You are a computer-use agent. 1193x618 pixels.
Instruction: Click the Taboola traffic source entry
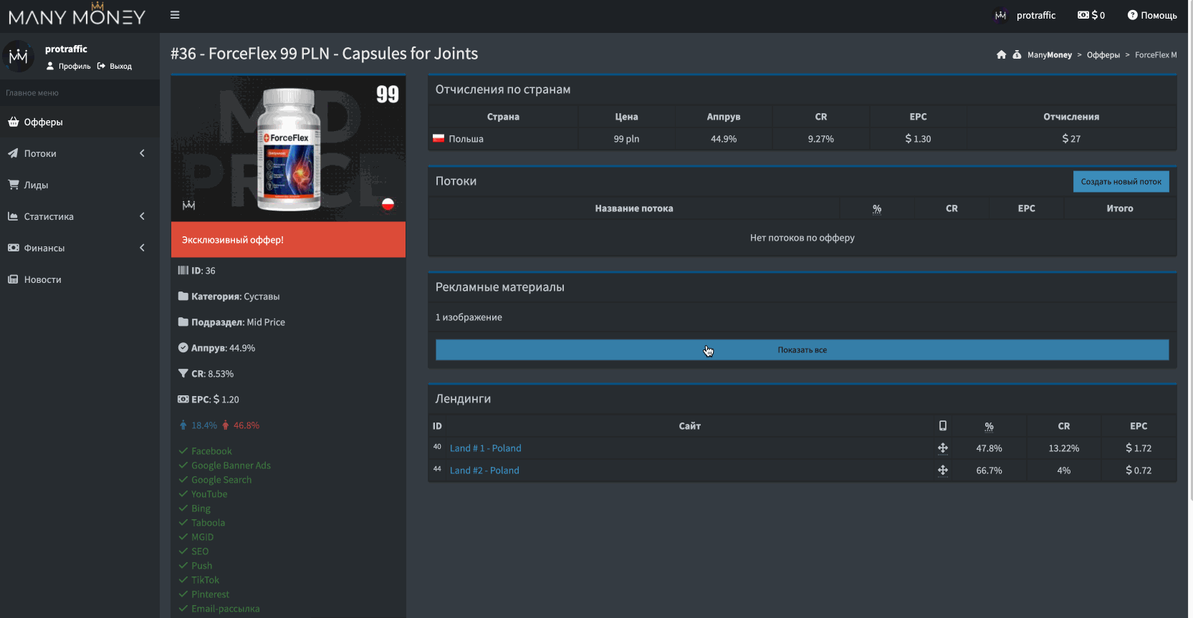(208, 523)
